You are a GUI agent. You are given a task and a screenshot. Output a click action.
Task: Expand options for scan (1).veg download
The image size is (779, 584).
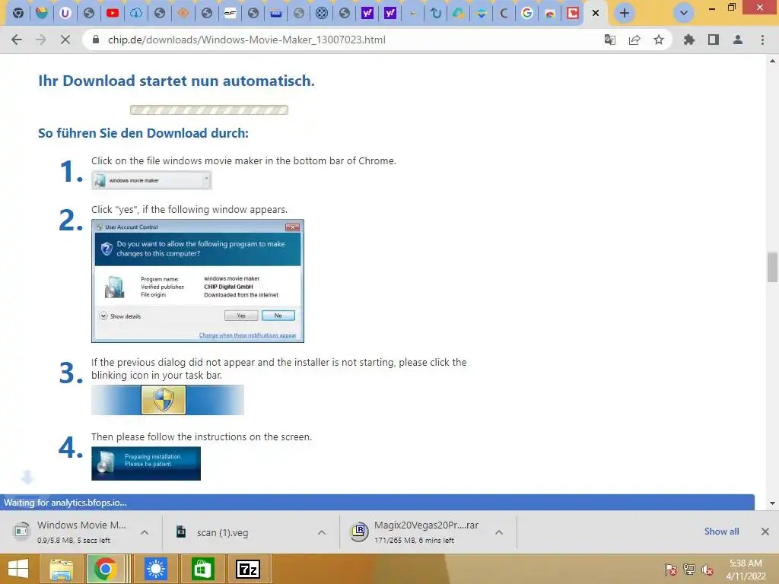pyautogui.click(x=322, y=532)
